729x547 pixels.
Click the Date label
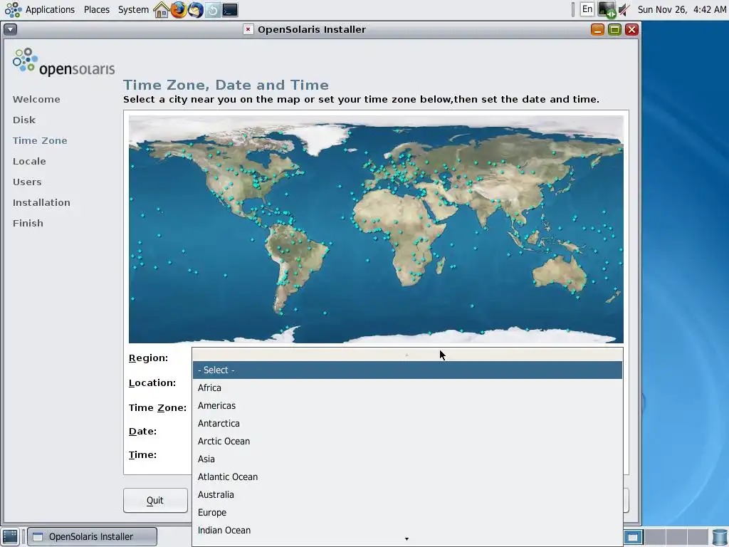(x=142, y=431)
